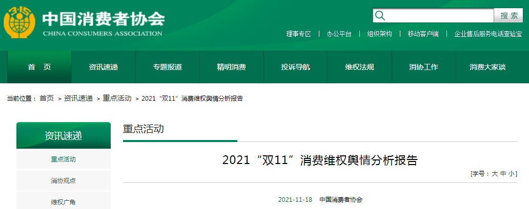The height and width of the screenshot is (209, 529).
Task: Select 维权广角 in the sidebar
Action: [64, 202]
